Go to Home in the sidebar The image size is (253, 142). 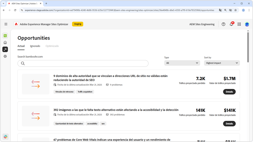(x=5, y=43)
